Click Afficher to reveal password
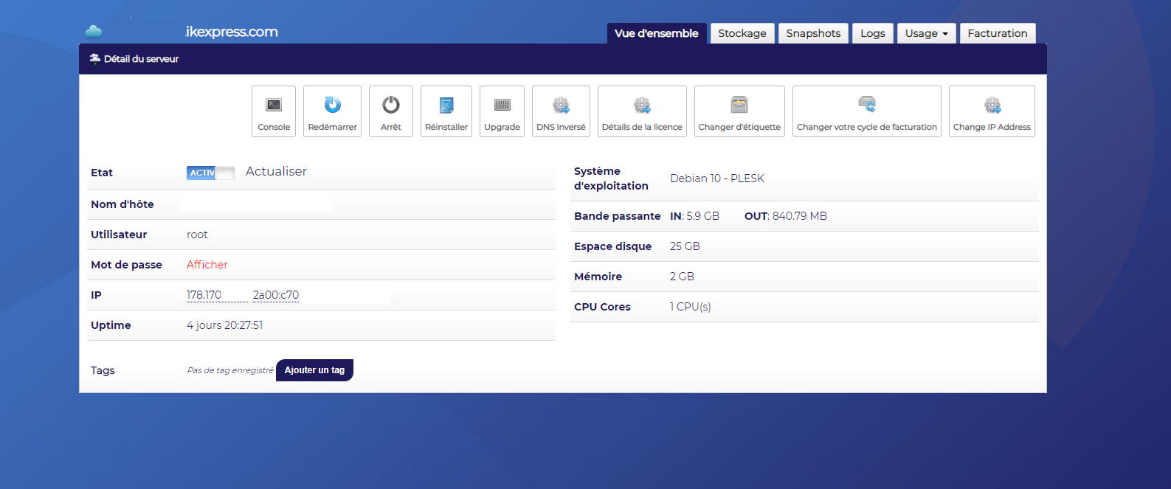Screen dimensions: 1171x489 click(207, 265)
